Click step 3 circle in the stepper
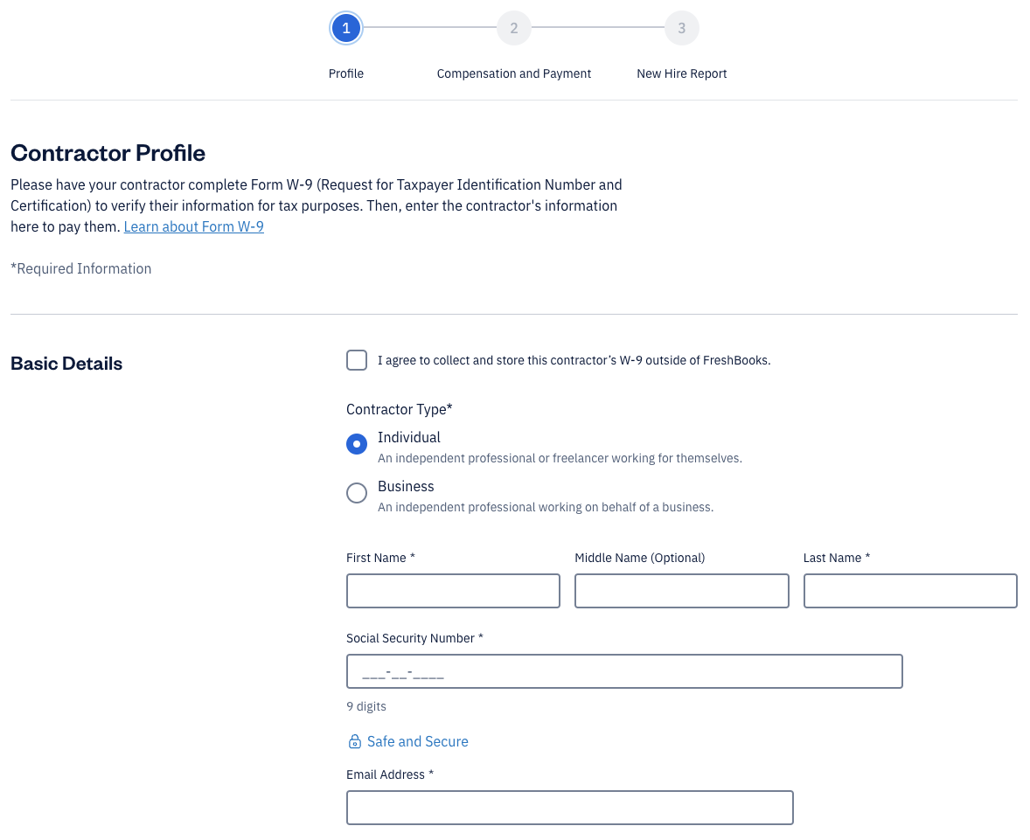 coord(682,27)
